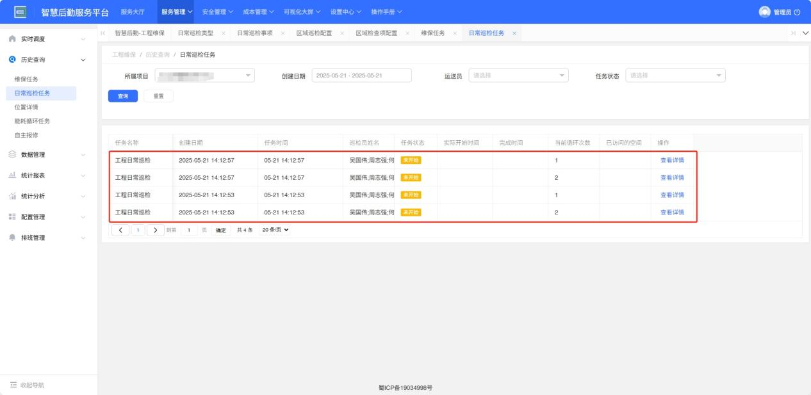The width and height of the screenshot is (811, 395).
Task: Select 能耗循环任务 in the sidebar
Action: [32, 121]
